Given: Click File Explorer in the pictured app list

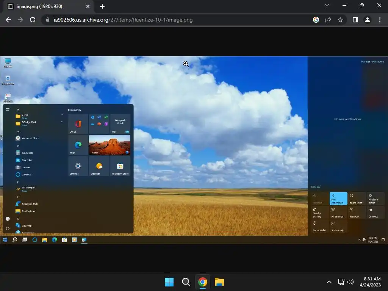Looking at the screenshot, I should click(x=25, y=211).
